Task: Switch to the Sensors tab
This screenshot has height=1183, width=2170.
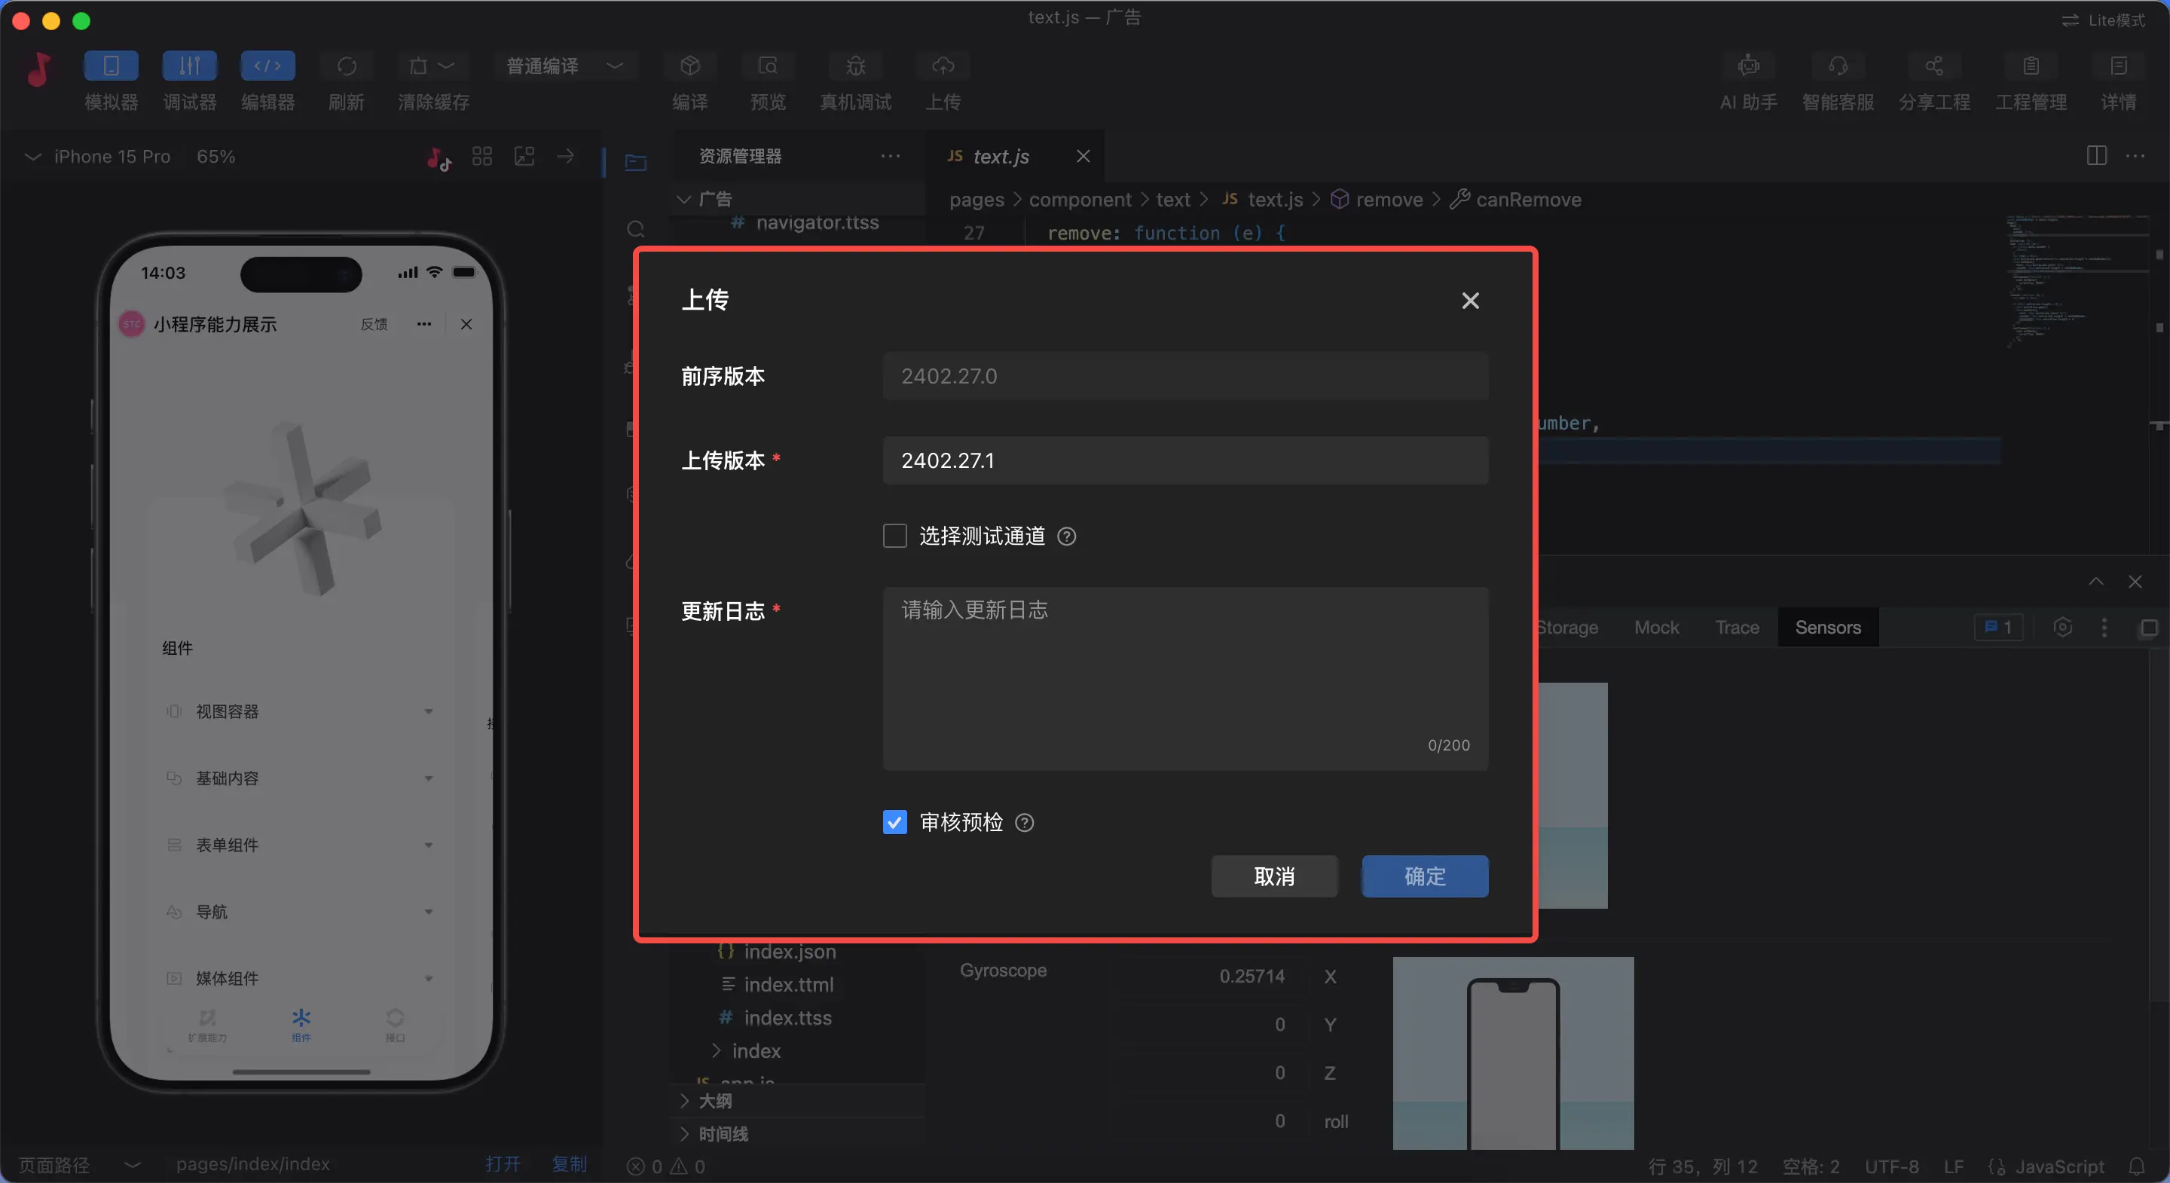Action: point(1827,628)
